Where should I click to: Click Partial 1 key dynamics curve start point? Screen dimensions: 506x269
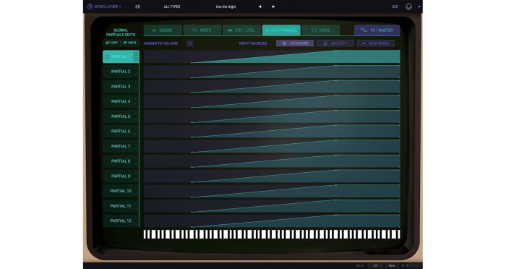(x=192, y=63)
